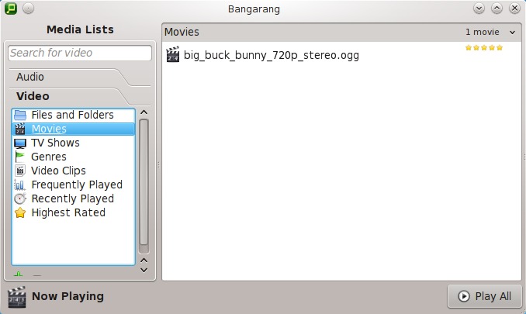Focus the 'Search for video' field
526x314 pixels.
click(80, 53)
